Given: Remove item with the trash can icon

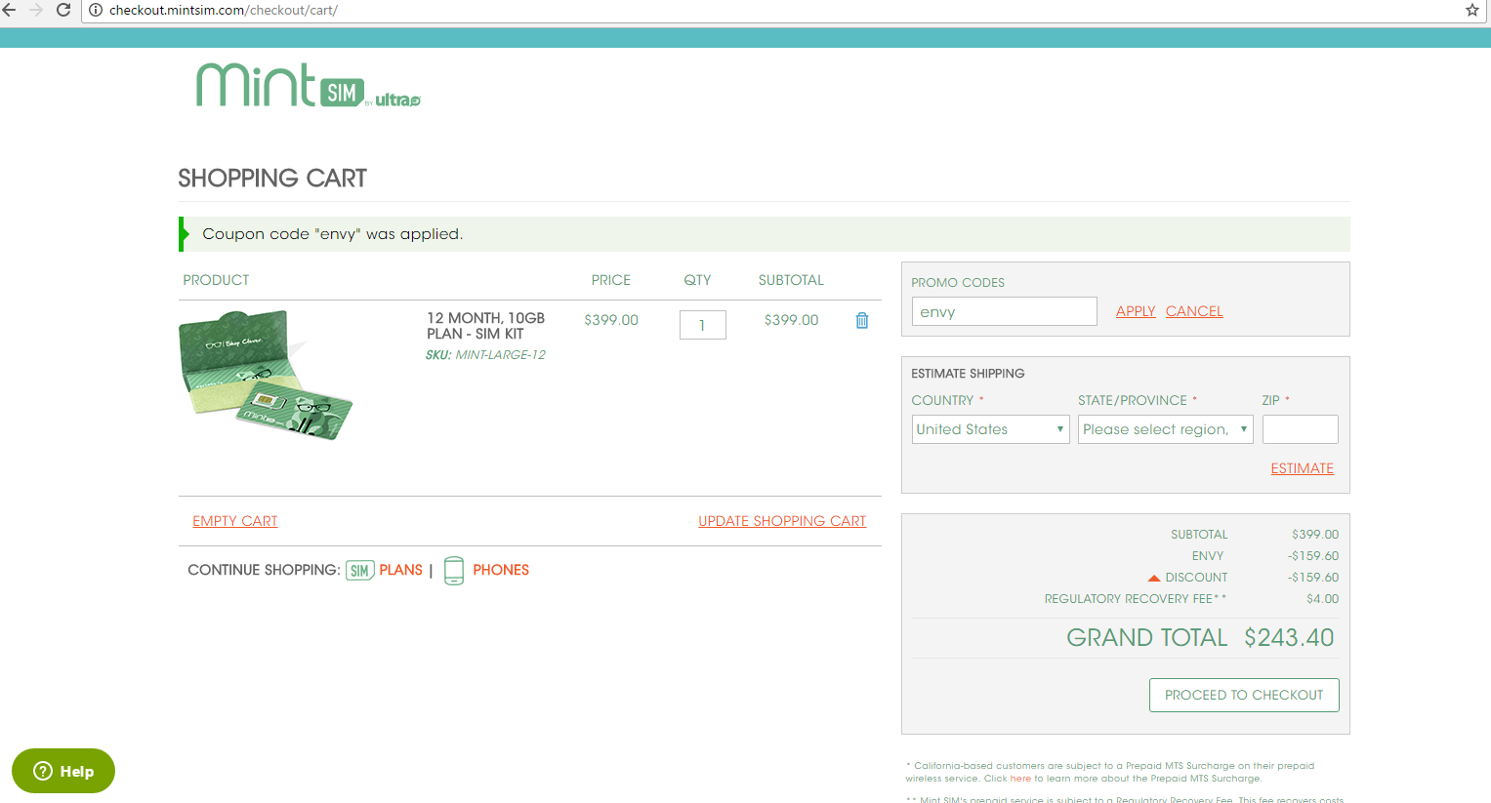Looking at the screenshot, I should click(x=862, y=320).
